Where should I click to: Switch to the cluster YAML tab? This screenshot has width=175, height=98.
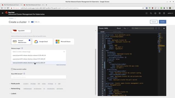[102, 32]
